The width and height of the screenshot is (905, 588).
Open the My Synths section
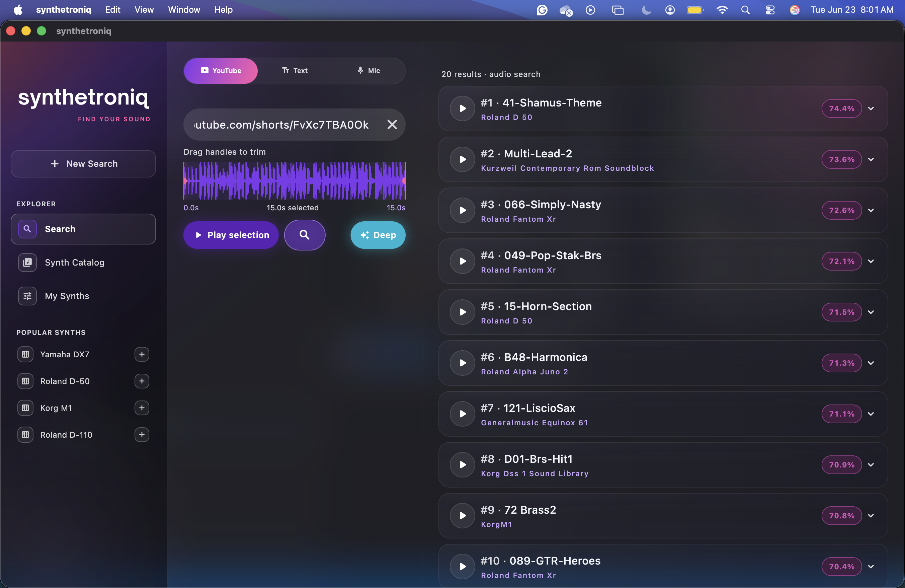click(83, 296)
